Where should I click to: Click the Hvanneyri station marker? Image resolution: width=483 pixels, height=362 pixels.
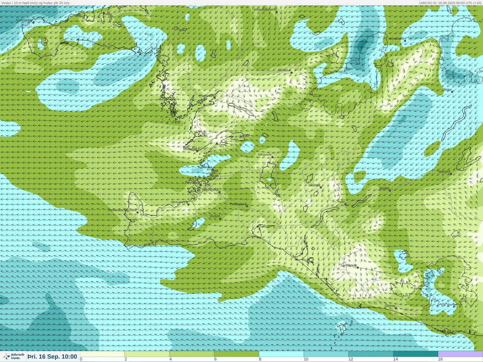click(215, 97)
